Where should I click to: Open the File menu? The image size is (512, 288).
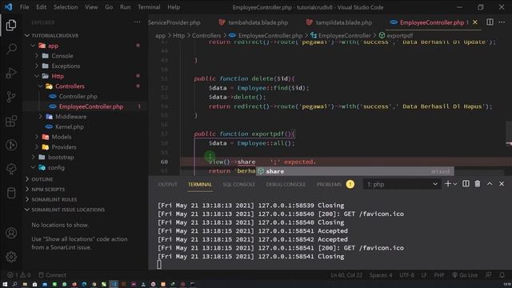pos(25,7)
